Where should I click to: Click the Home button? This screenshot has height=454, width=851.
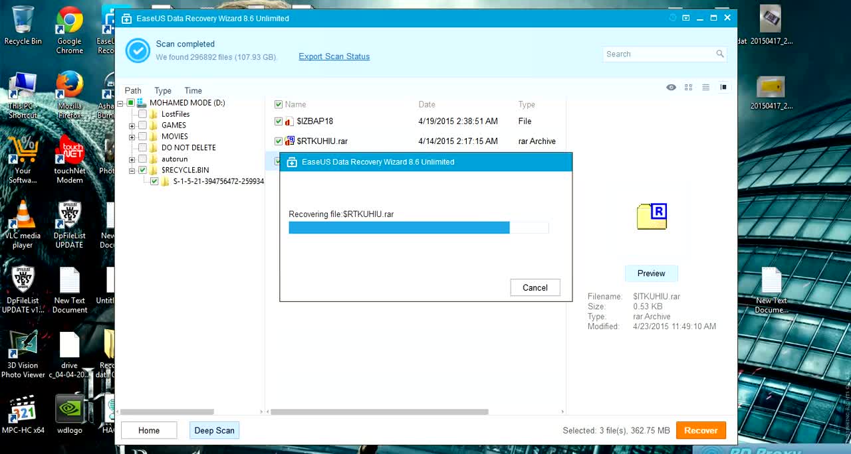click(x=149, y=430)
